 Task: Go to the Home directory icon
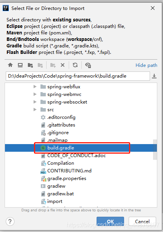click(x=10, y=65)
